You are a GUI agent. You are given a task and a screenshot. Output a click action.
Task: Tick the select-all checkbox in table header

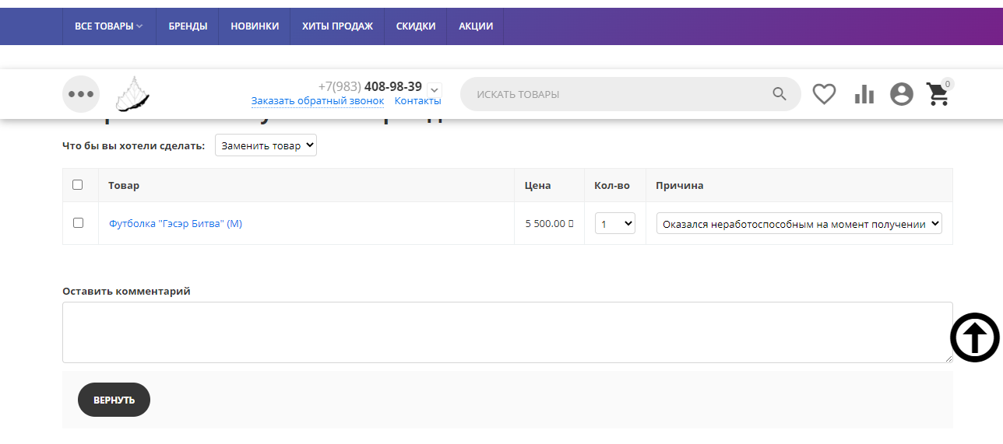pyautogui.click(x=78, y=185)
